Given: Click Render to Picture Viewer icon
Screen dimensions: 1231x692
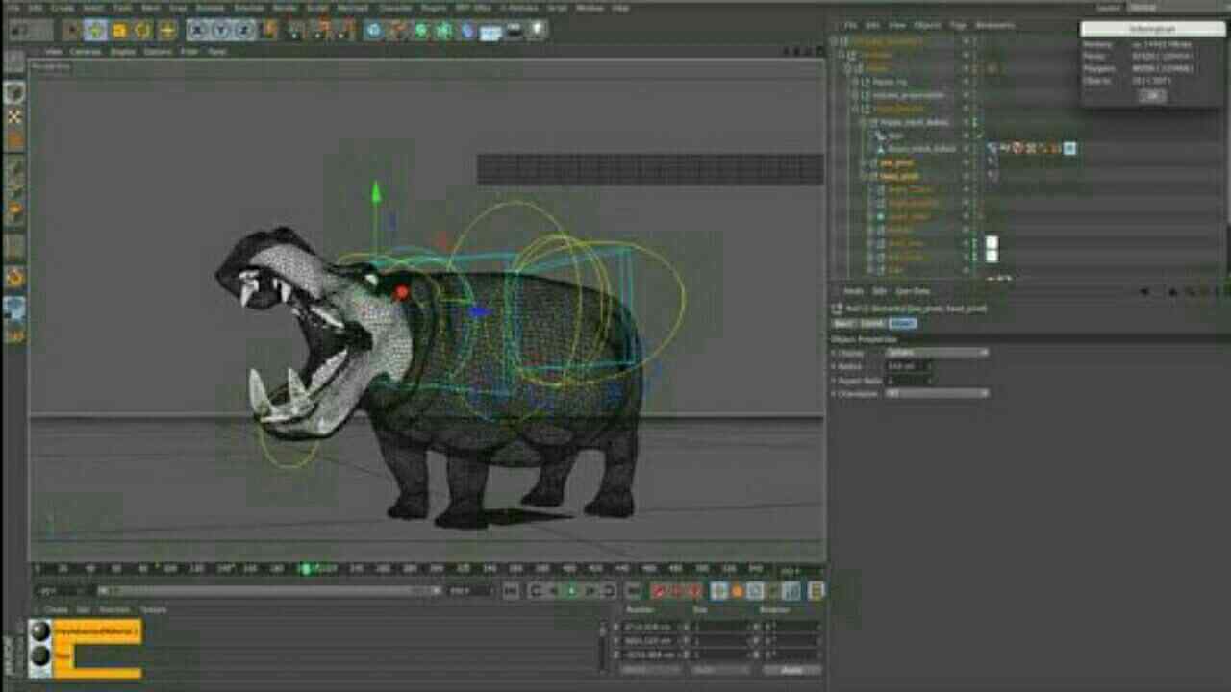Looking at the screenshot, I should click(x=320, y=30).
